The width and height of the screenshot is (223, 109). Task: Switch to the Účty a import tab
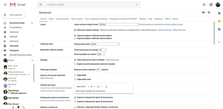pyautogui.click(x=77, y=19)
